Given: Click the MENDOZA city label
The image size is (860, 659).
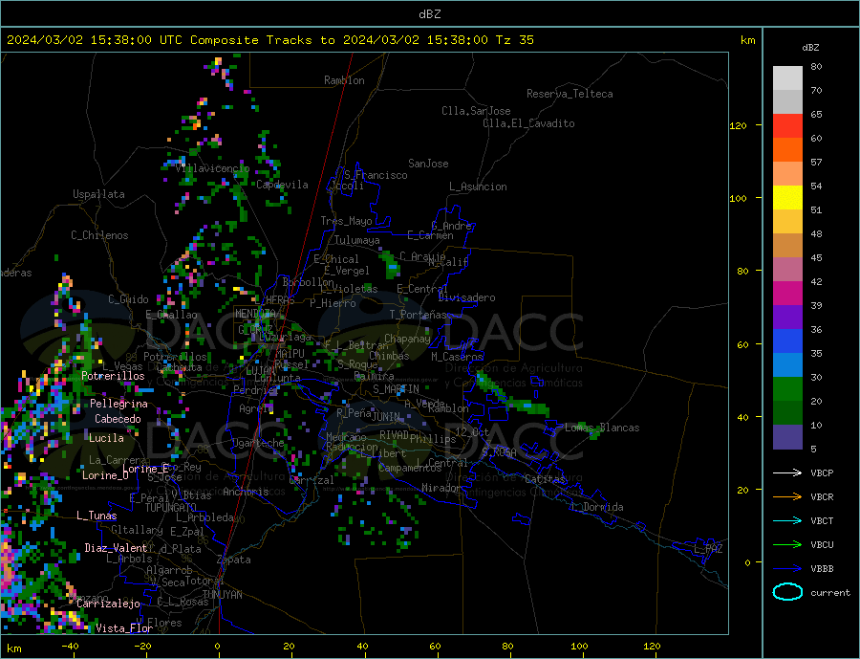Looking at the screenshot, I should click(255, 314).
